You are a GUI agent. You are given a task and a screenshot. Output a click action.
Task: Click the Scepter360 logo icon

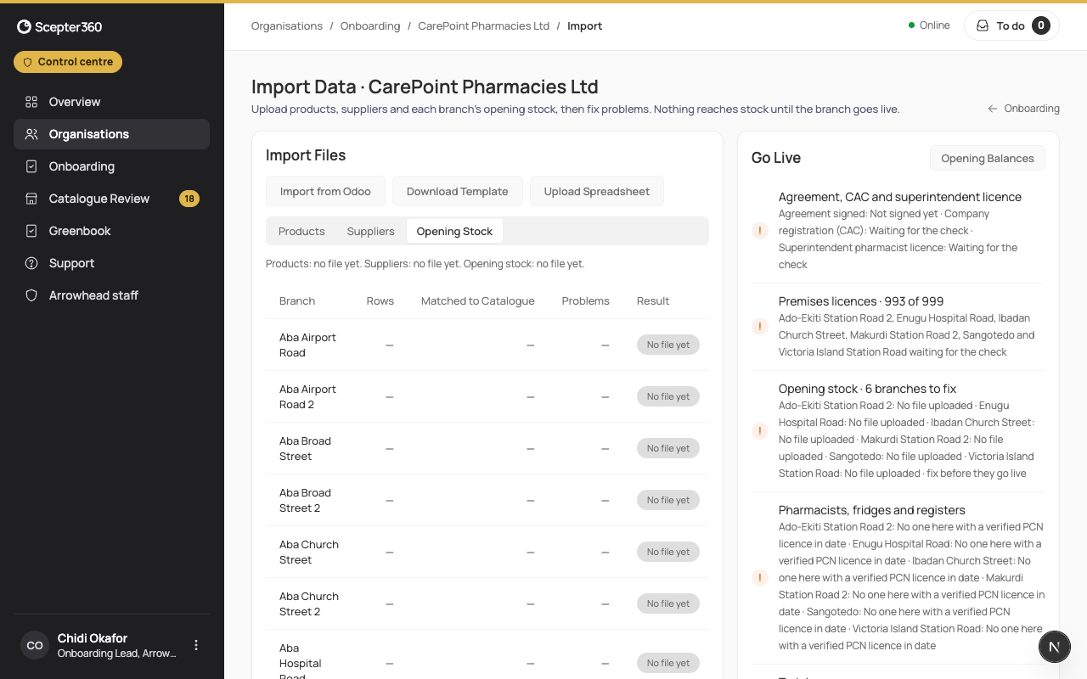click(x=25, y=27)
